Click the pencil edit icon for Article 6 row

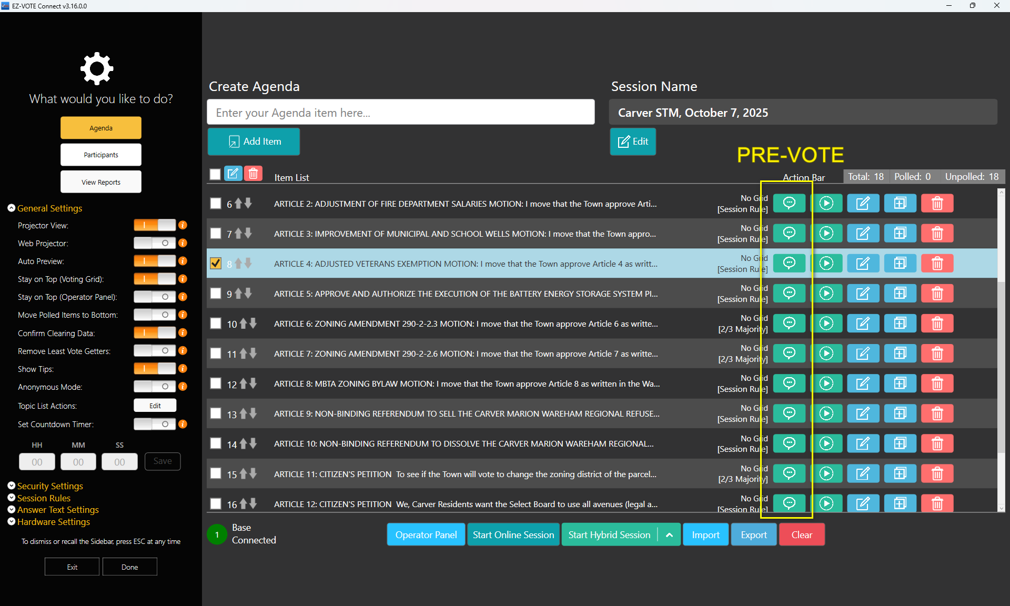coord(863,324)
